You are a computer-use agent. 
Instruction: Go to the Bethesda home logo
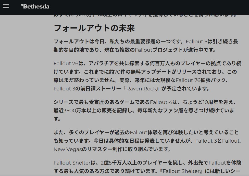[x=35, y=7]
